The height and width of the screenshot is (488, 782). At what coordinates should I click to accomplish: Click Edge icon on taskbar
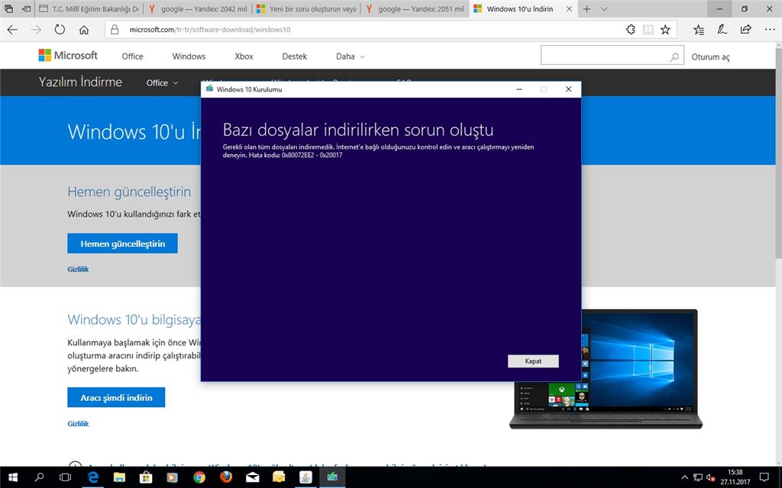(92, 477)
